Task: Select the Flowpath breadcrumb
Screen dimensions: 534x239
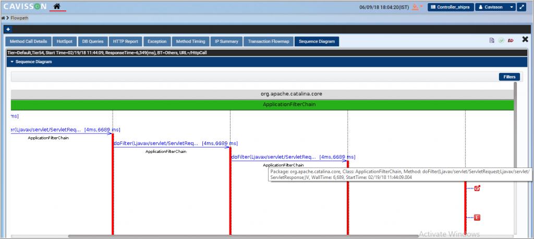Action: click(19, 18)
